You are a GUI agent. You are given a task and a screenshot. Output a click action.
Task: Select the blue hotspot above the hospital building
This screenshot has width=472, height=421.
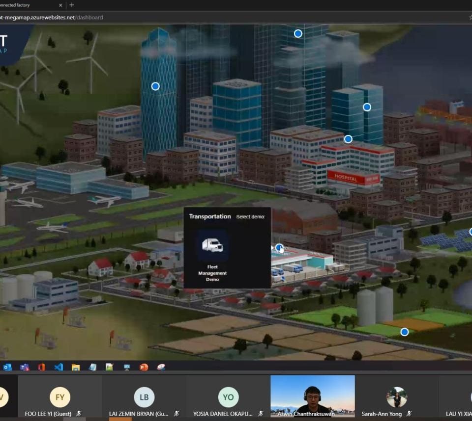pyautogui.click(x=348, y=139)
